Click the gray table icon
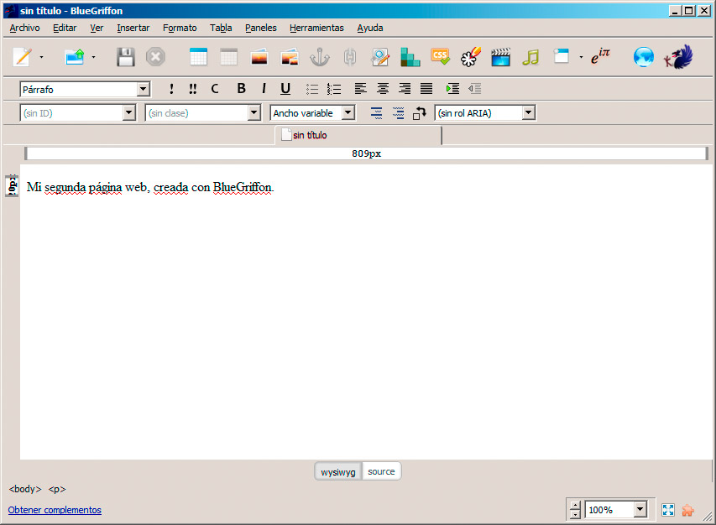Image resolution: width=716 pixels, height=525 pixels. [x=229, y=57]
